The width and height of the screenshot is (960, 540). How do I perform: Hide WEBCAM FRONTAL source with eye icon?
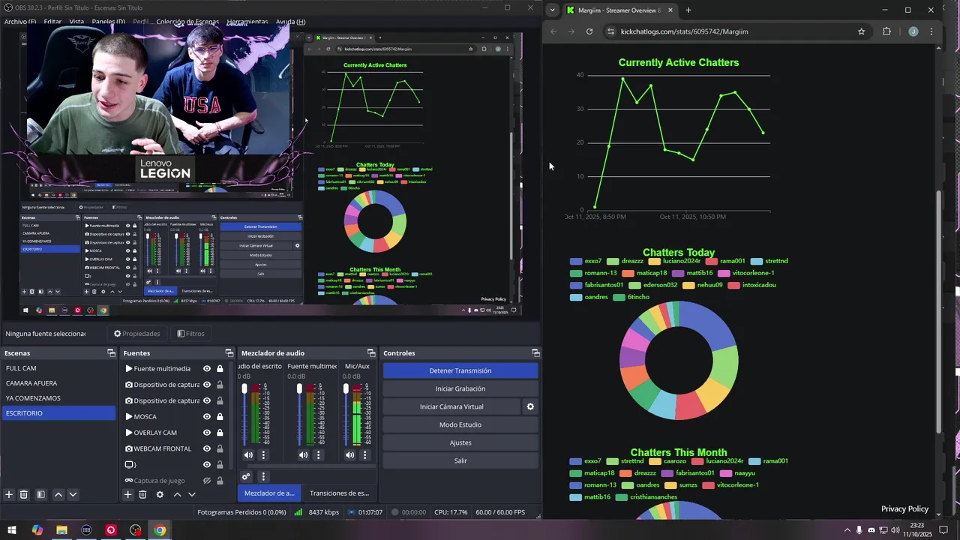click(207, 448)
